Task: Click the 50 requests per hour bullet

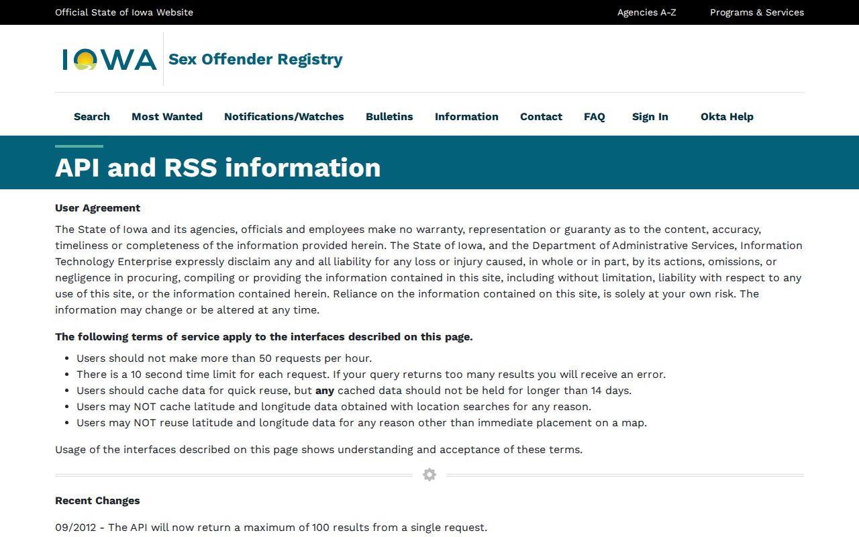Action: 224,358
